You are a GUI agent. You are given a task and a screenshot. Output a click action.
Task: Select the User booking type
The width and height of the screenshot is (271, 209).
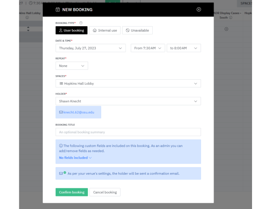tap(71, 30)
